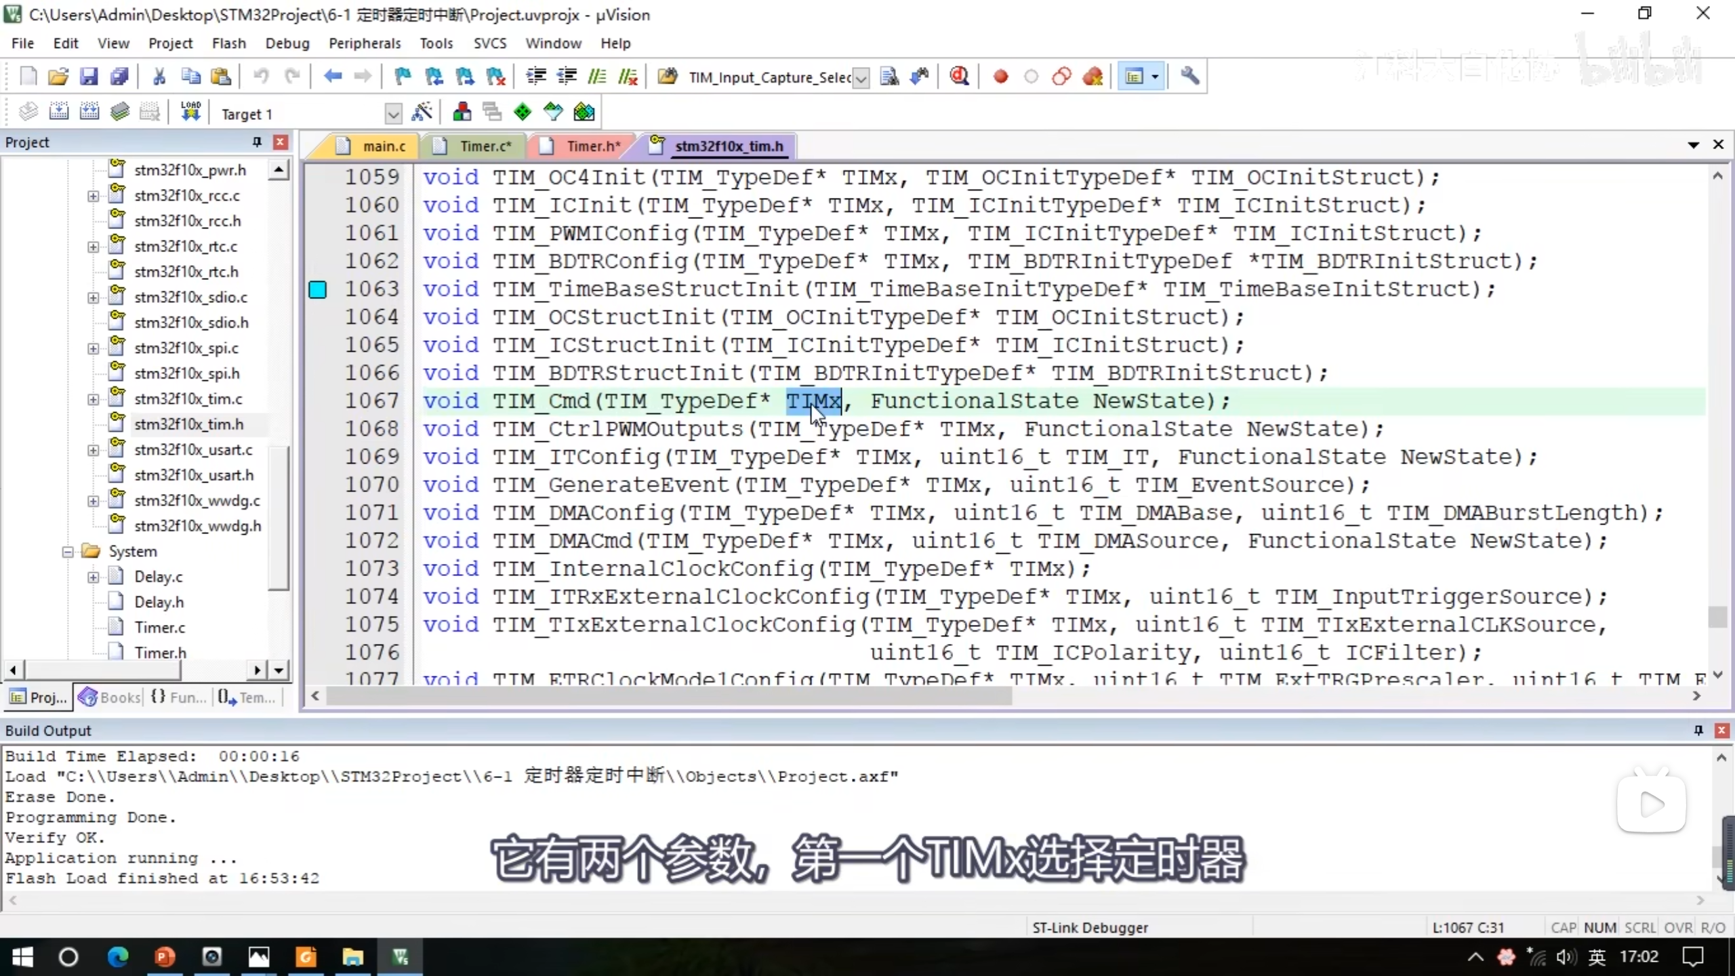
Task: Switch to the Books panel tab
Action: click(110, 697)
